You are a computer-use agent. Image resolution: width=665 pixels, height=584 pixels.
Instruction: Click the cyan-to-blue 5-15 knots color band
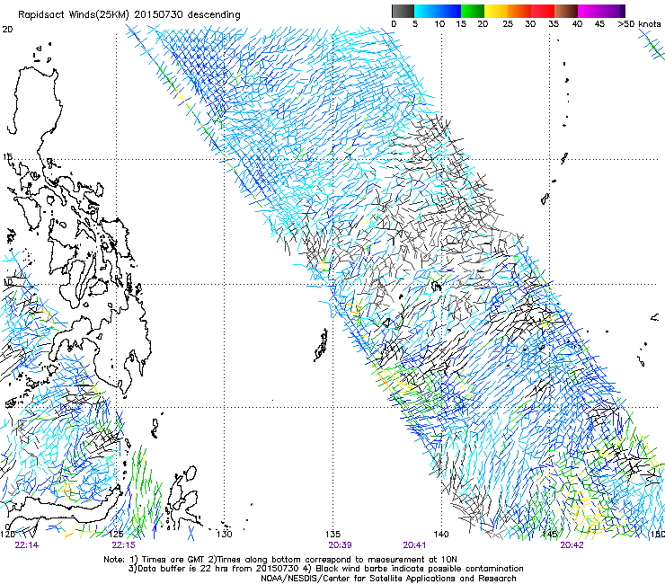click(438, 11)
